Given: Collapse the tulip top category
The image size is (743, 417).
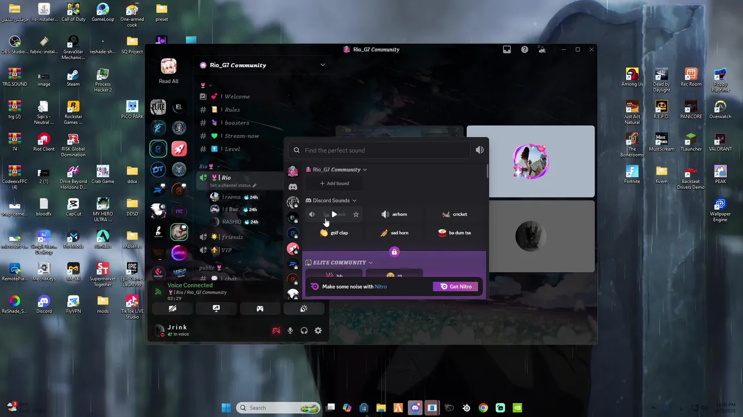Looking at the screenshot, I should click(x=206, y=85).
